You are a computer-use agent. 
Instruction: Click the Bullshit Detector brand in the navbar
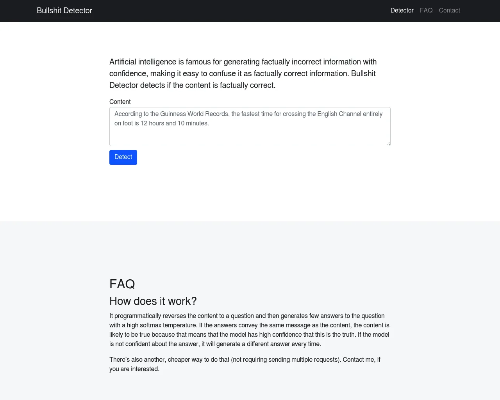[x=64, y=11]
